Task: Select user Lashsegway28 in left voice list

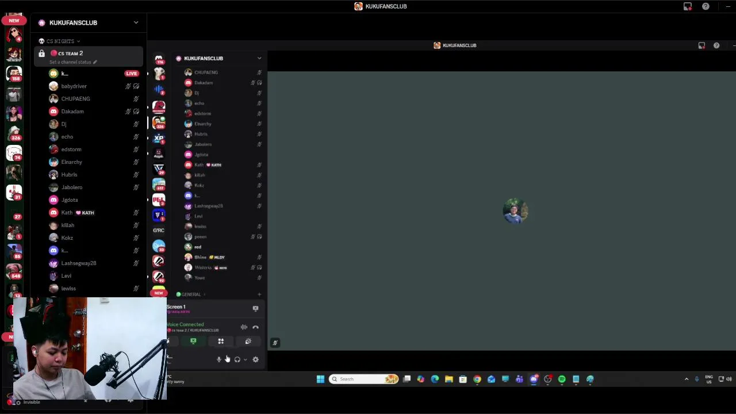Action: 79,263
